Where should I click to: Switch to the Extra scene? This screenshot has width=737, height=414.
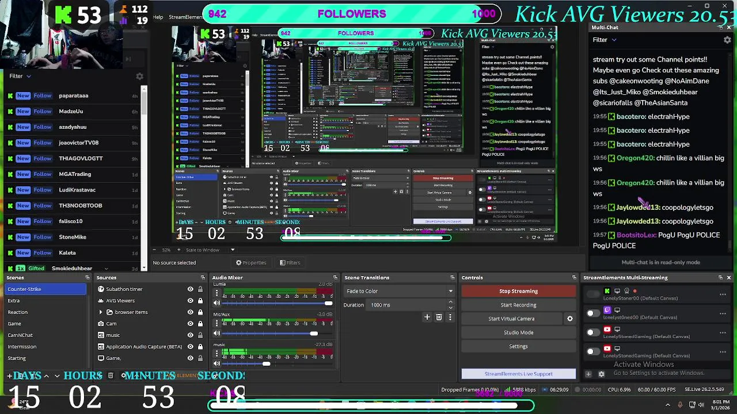point(14,301)
